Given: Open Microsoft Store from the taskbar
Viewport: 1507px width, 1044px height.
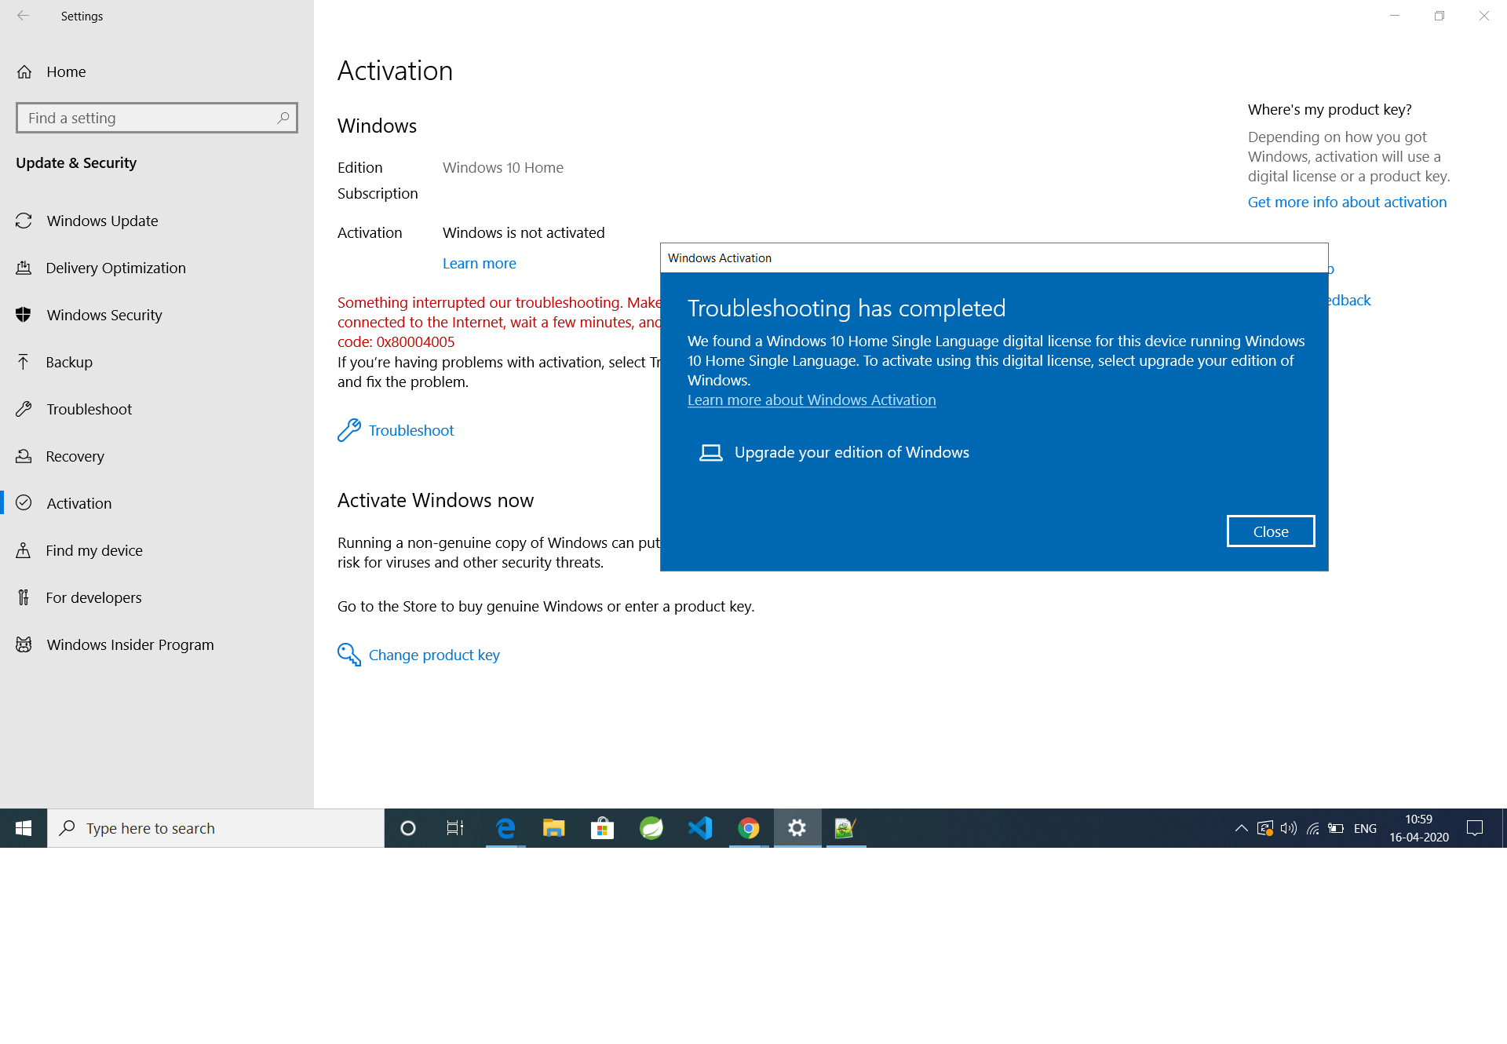Looking at the screenshot, I should 603,828.
